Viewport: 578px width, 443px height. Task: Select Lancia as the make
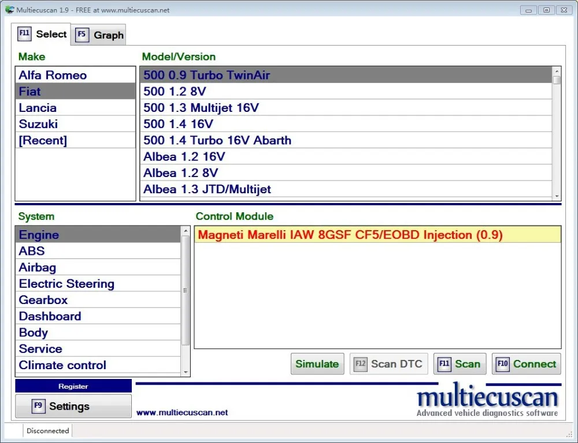75,107
